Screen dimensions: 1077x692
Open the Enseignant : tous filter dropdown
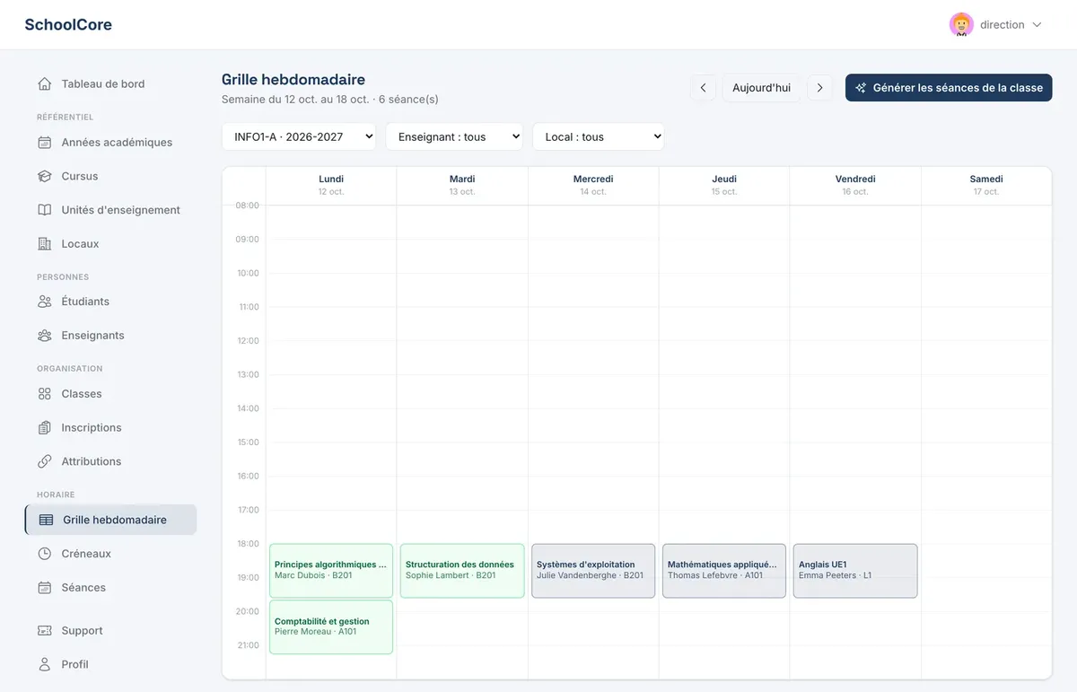pos(454,137)
